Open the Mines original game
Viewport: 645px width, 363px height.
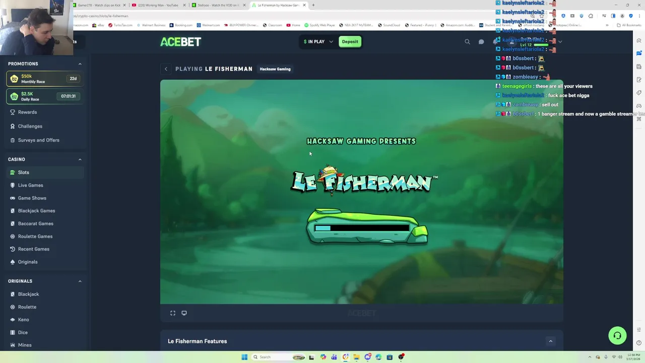44,345
